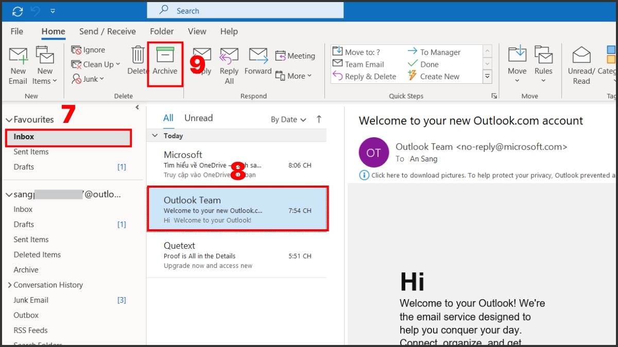Click the download pictures info bar
Viewport: 618px width, 347px height.
[487, 175]
